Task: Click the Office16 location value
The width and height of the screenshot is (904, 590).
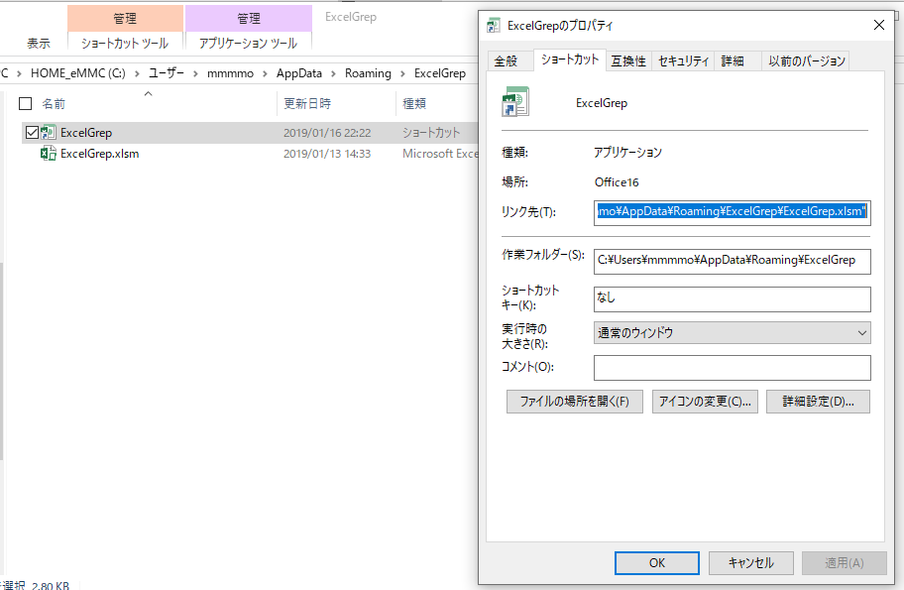Action: click(617, 182)
